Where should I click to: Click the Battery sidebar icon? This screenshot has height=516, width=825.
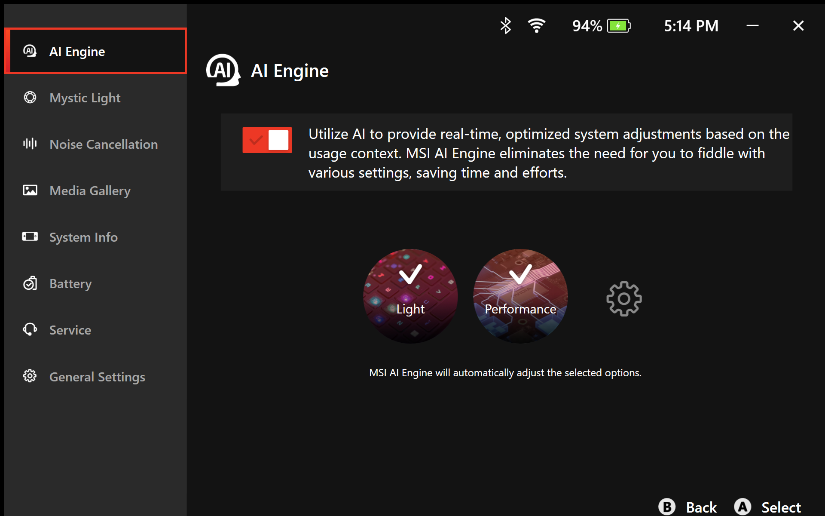(30, 283)
